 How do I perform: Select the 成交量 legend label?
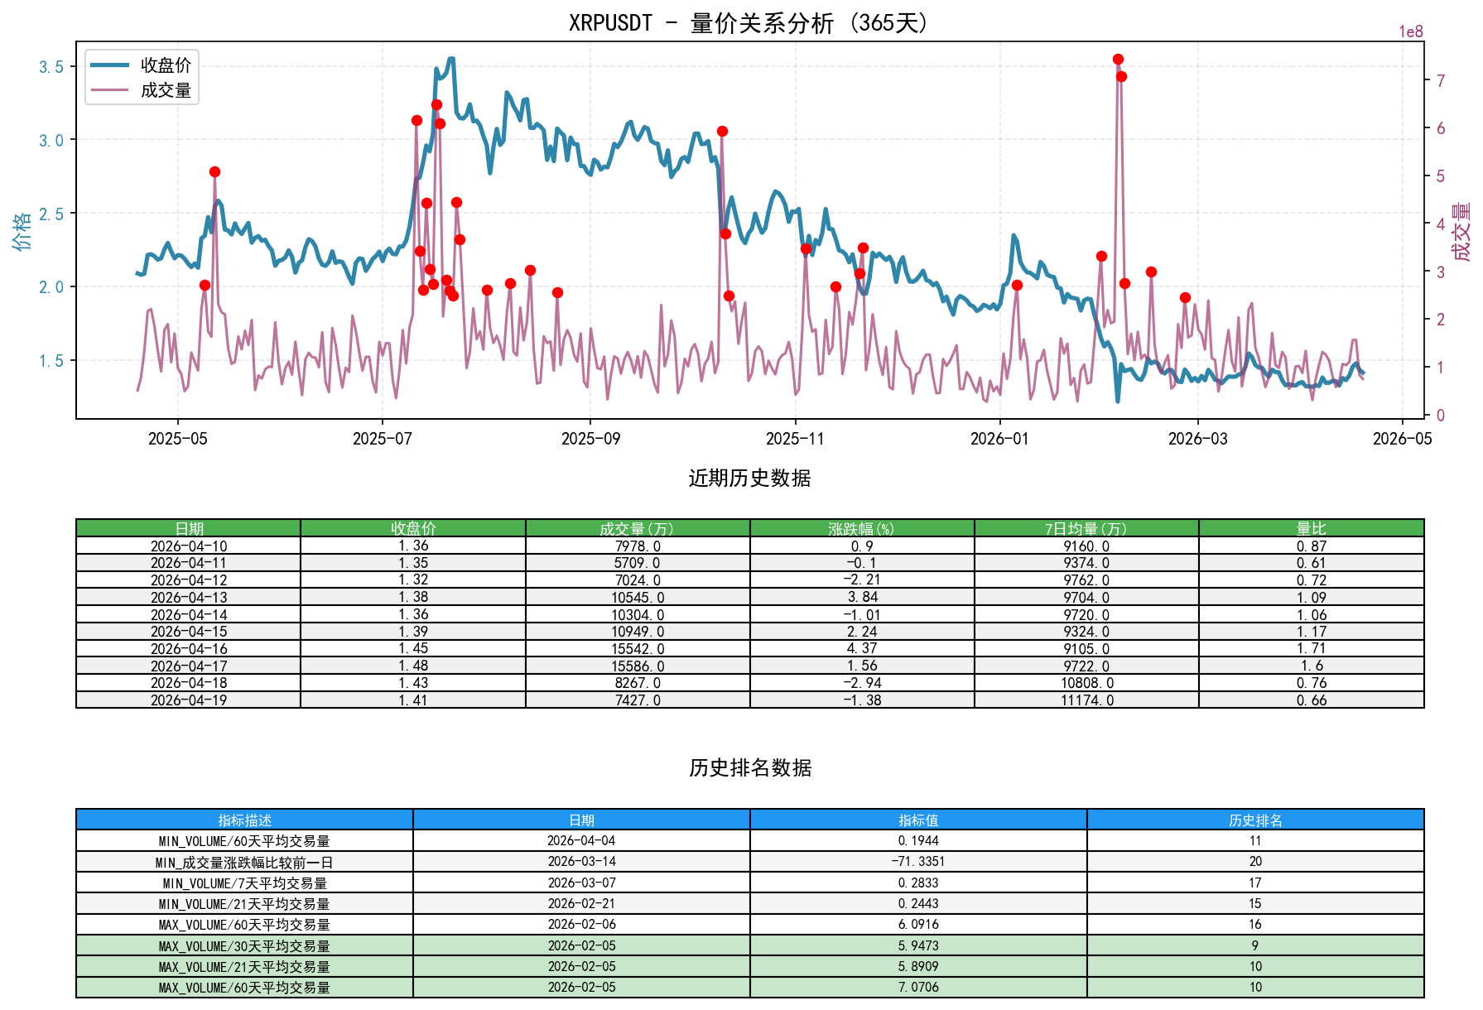click(166, 90)
